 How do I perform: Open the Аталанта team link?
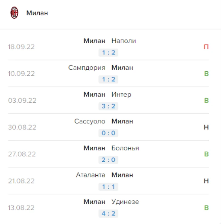(91, 175)
